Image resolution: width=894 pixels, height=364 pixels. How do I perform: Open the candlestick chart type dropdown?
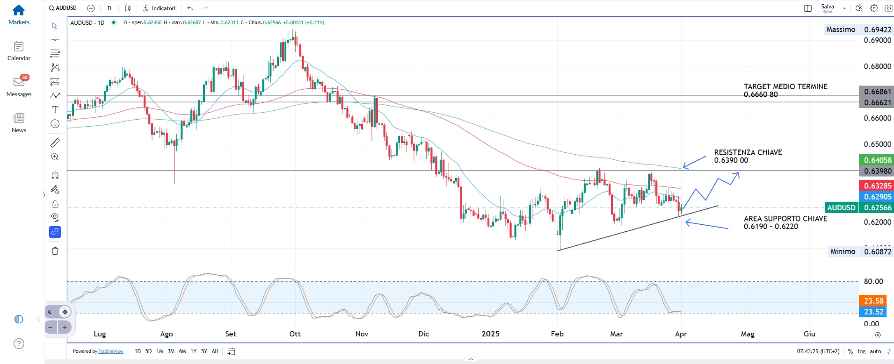pyautogui.click(x=128, y=8)
